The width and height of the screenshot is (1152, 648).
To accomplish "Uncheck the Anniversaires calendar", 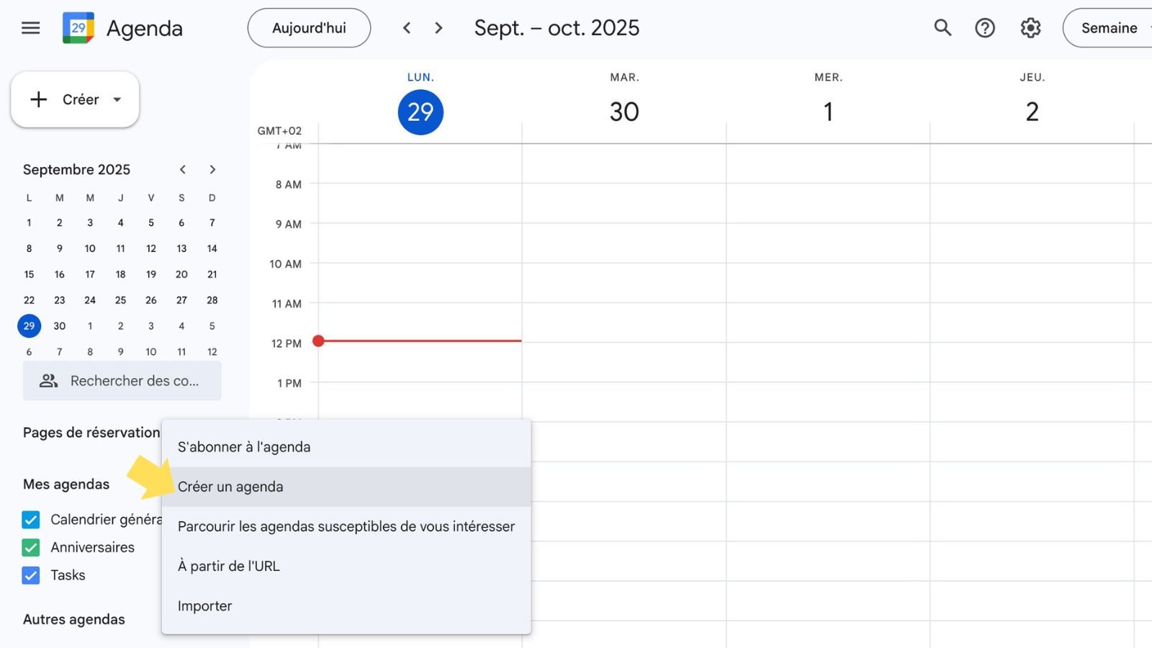I will click(30, 547).
